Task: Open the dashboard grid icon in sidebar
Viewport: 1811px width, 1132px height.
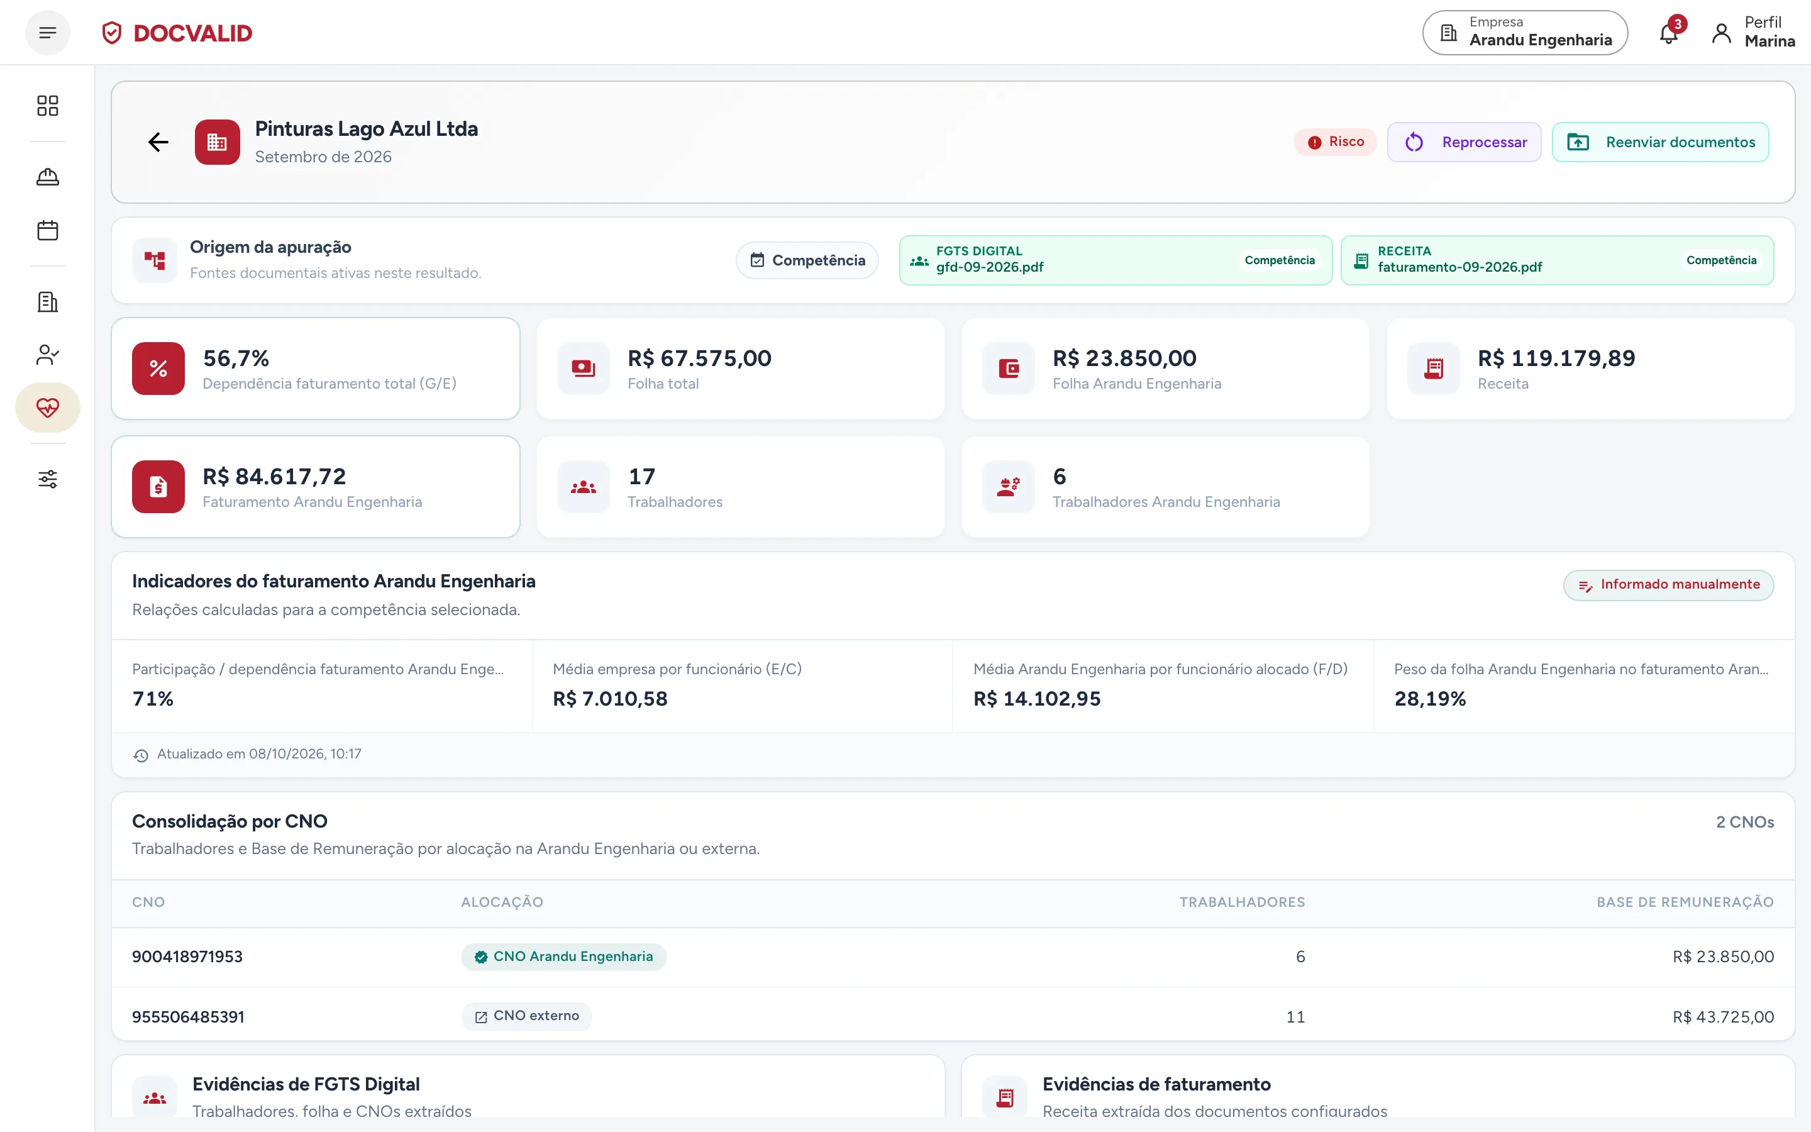Action: [x=48, y=106]
